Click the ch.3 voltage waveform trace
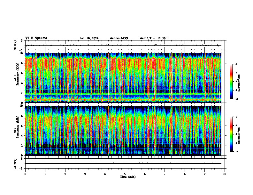The height and width of the screenshot is (195, 253). click(x=123, y=163)
